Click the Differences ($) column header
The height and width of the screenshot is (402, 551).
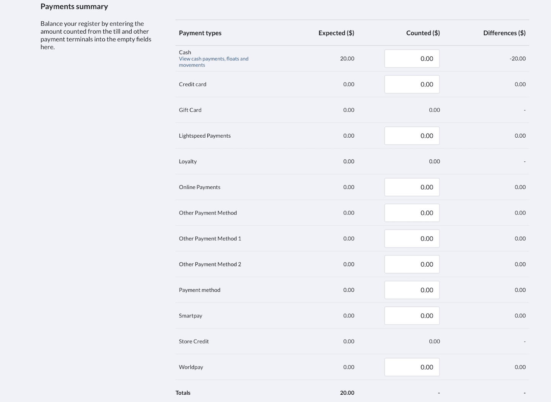(504, 33)
